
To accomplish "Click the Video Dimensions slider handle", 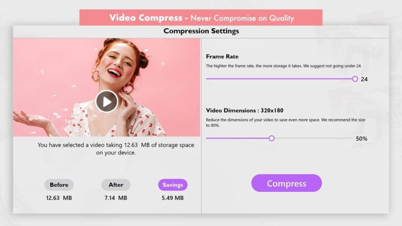I will coord(272,138).
